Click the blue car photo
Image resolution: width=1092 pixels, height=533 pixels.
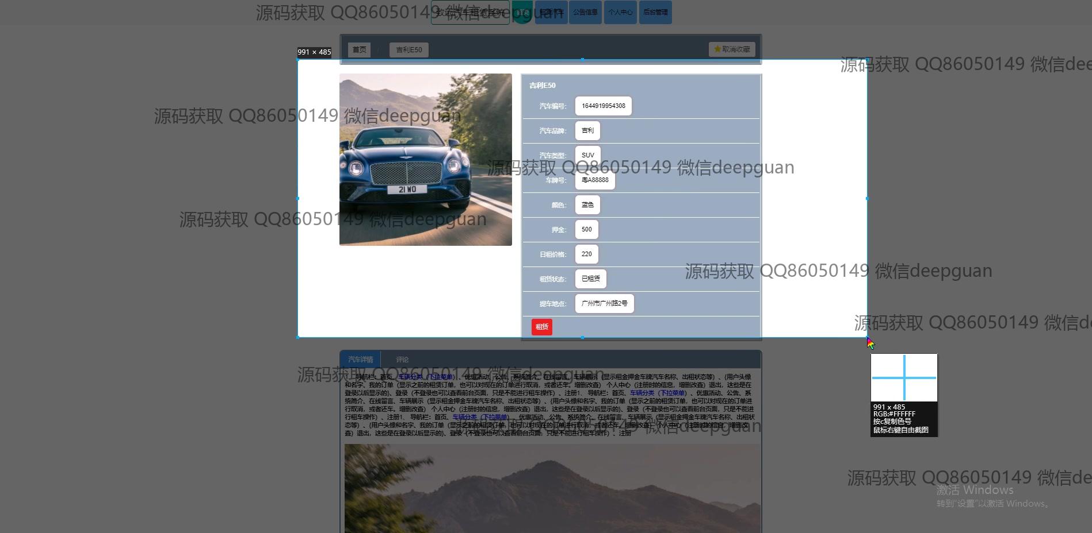(x=426, y=160)
